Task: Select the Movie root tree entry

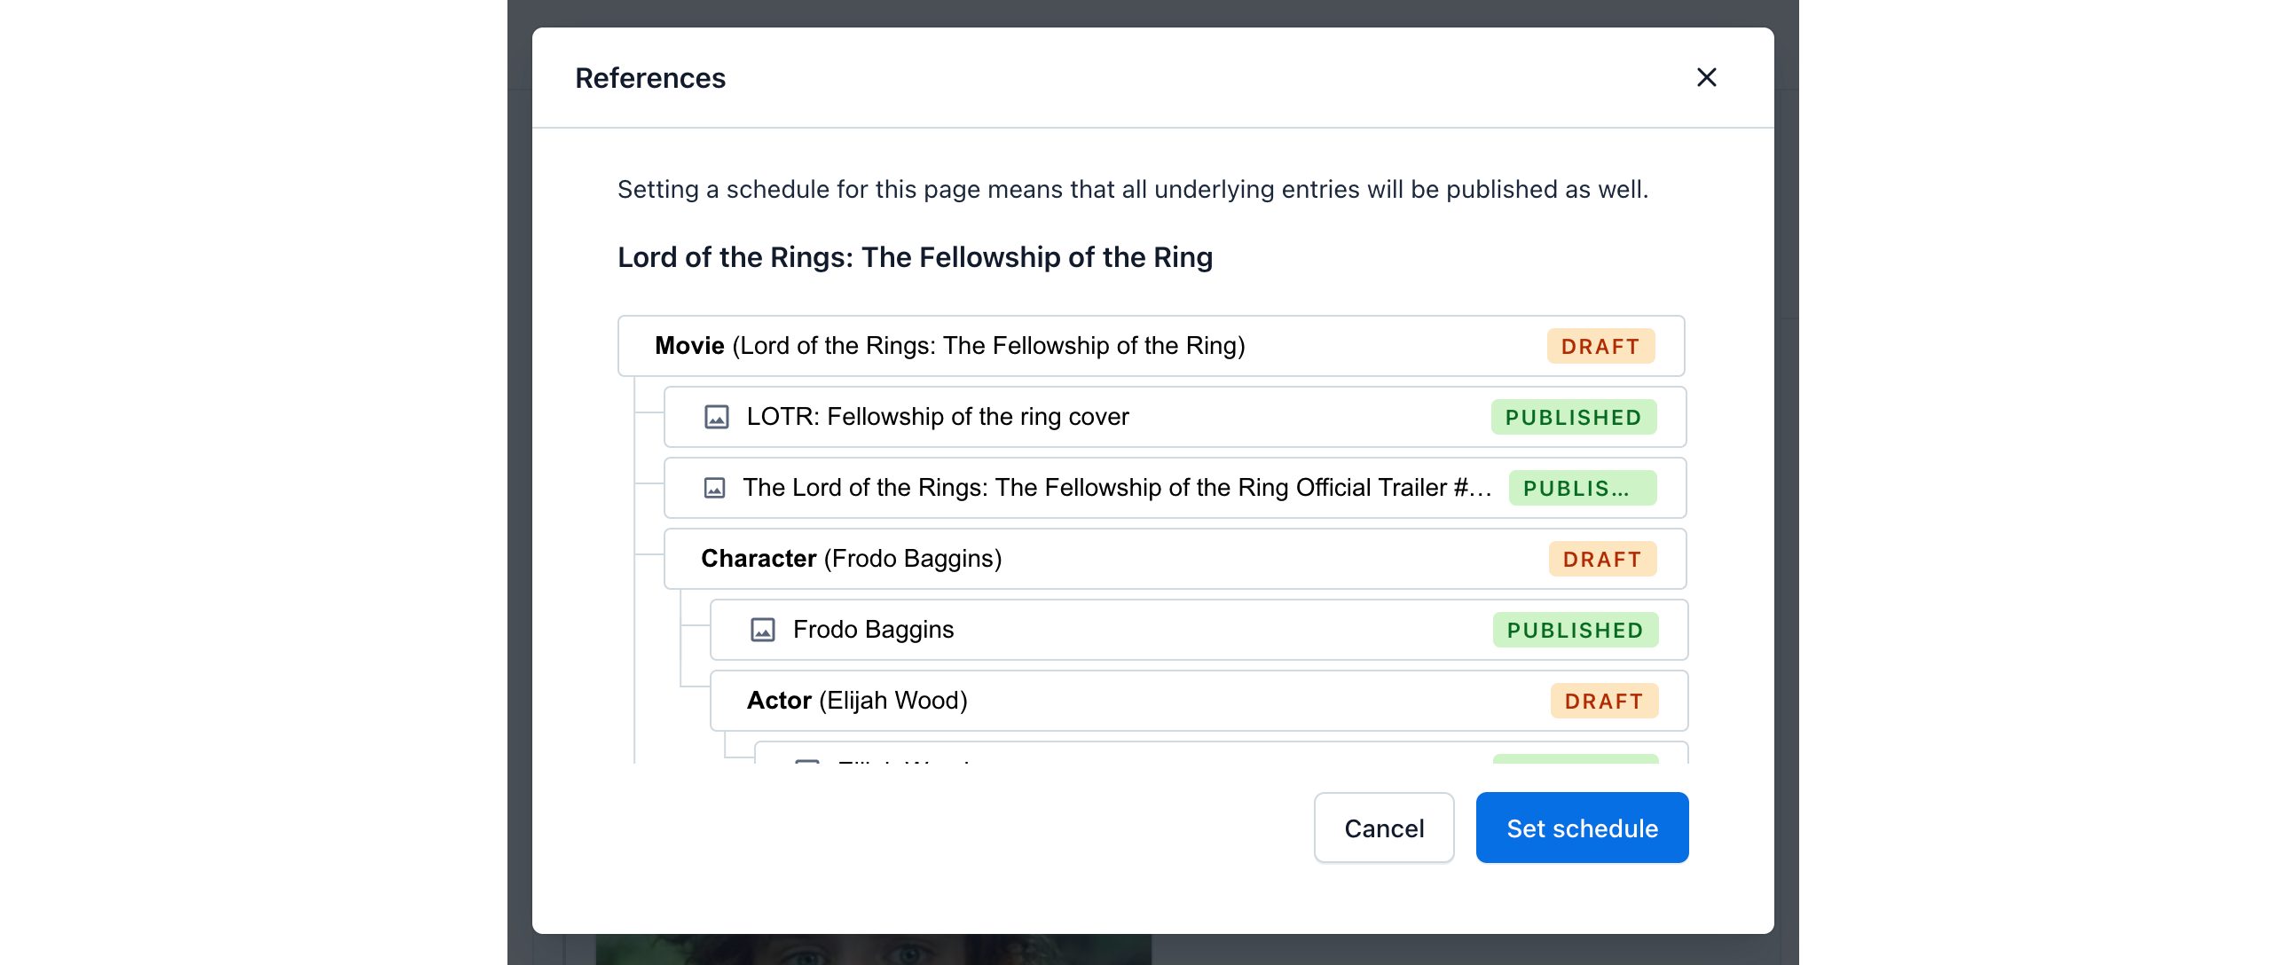Action: (x=949, y=346)
